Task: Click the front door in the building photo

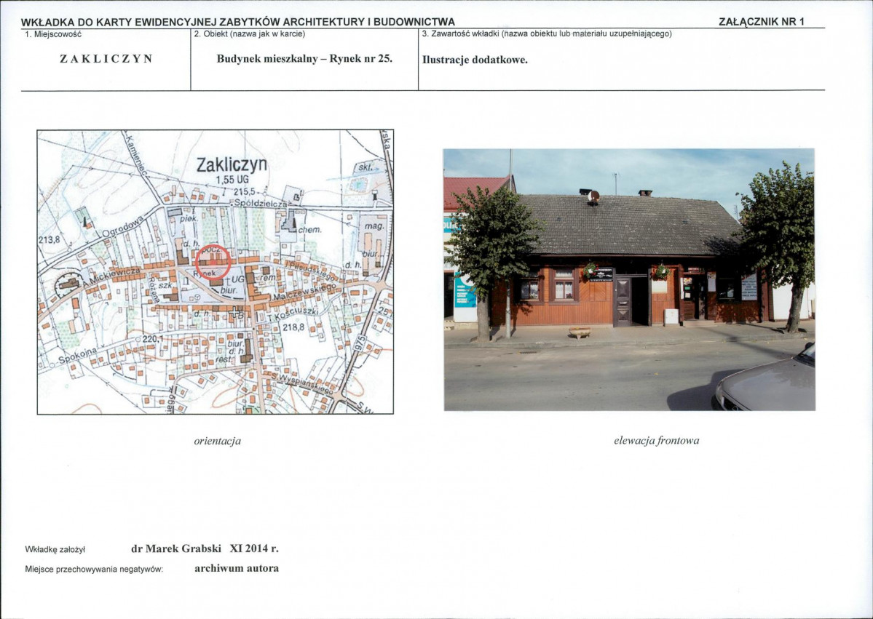Action: [622, 301]
